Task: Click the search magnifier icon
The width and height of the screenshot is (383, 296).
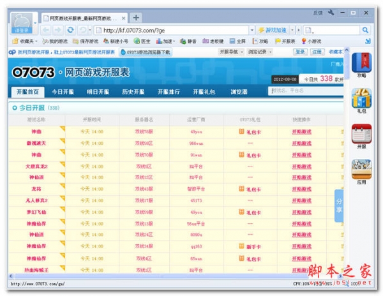Action: (x=365, y=30)
